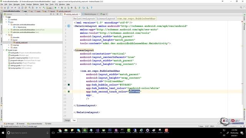The height and width of the screenshot is (138, 246).
Task: Click the Cut scissors icon
Action: click(19, 8)
